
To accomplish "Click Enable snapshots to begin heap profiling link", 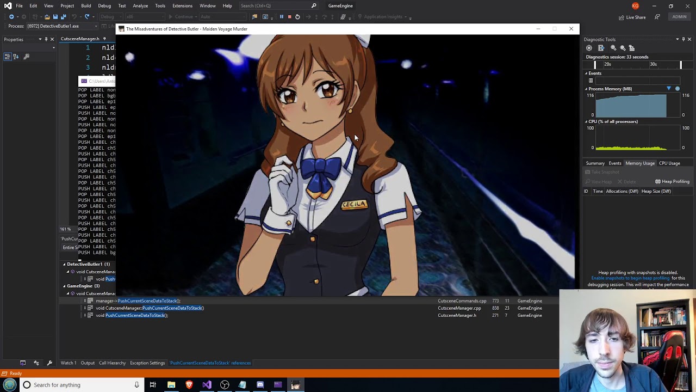I will pyautogui.click(x=630, y=278).
